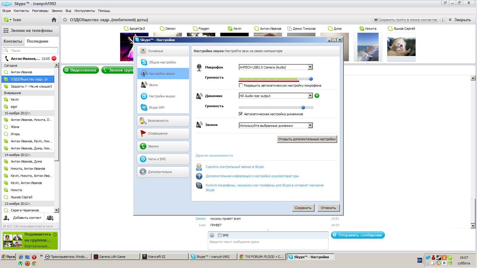
Task: Open the microphone device dropdown
Action: (x=310, y=67)
